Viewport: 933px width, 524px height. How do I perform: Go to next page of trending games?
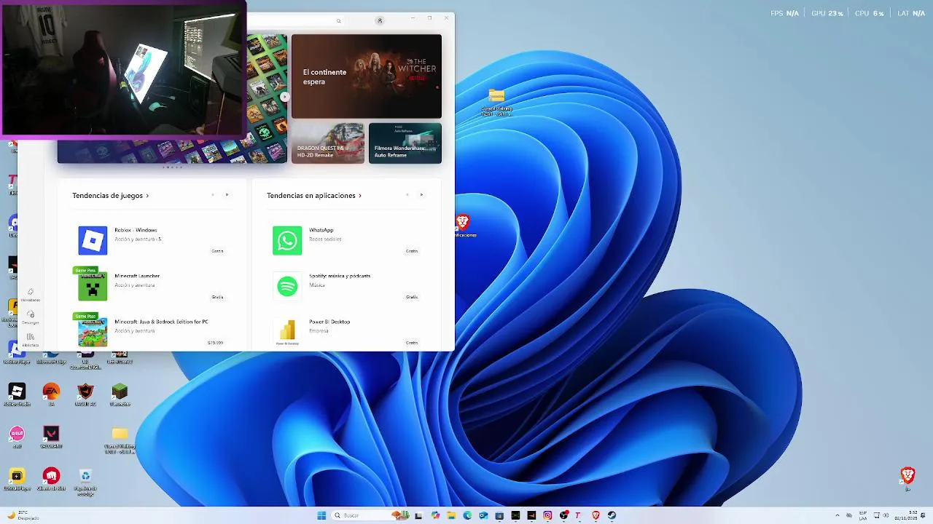click(227, 194)
